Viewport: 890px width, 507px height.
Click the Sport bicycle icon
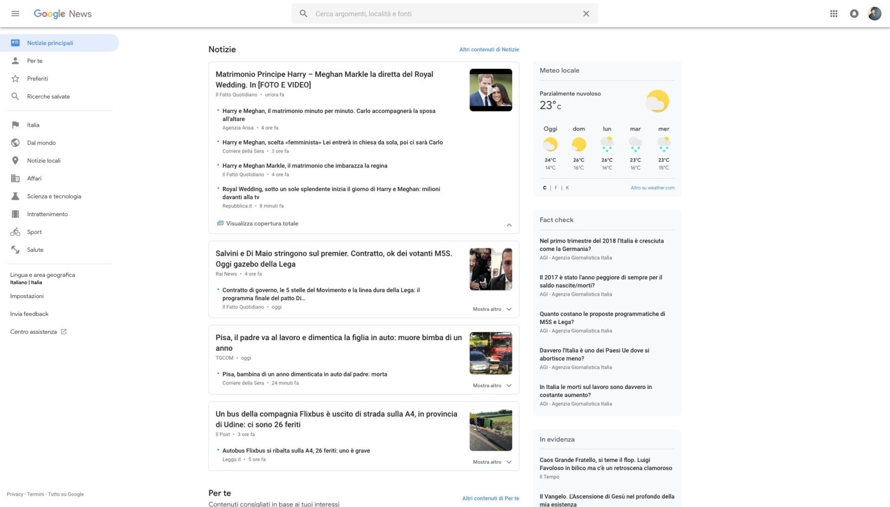(15, 232)
